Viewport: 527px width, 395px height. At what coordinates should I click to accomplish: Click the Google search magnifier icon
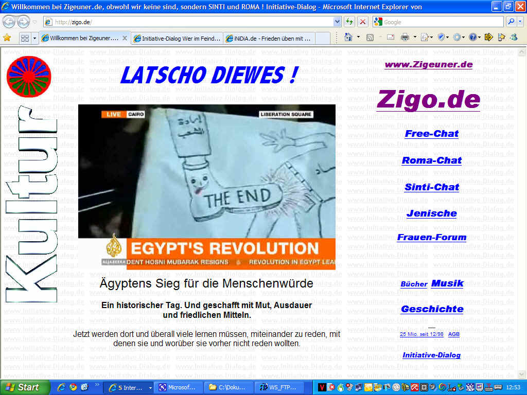pos(511,22)
